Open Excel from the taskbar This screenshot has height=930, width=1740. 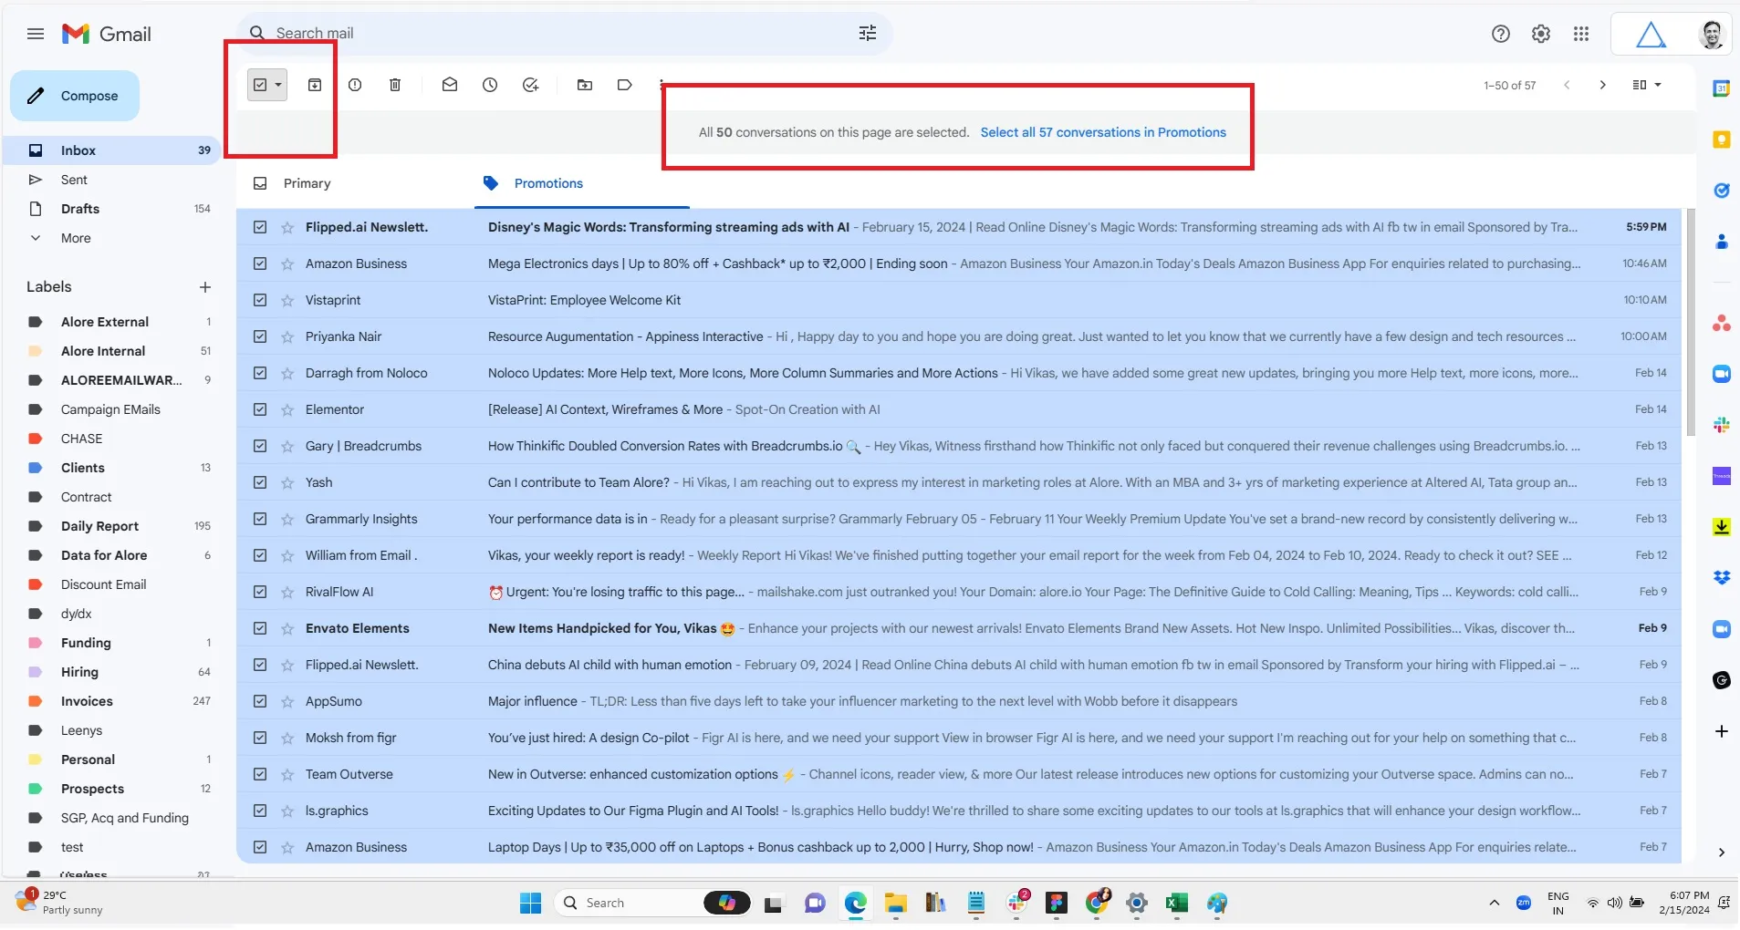point(1177,903)
